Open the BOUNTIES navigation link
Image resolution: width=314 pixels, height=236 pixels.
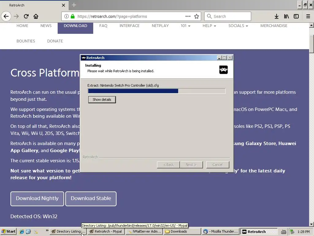pos(26,41)
